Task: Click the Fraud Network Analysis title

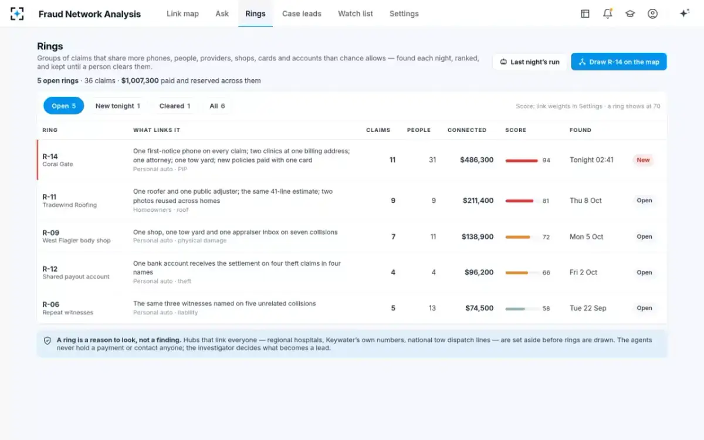Action: point(89,14)
